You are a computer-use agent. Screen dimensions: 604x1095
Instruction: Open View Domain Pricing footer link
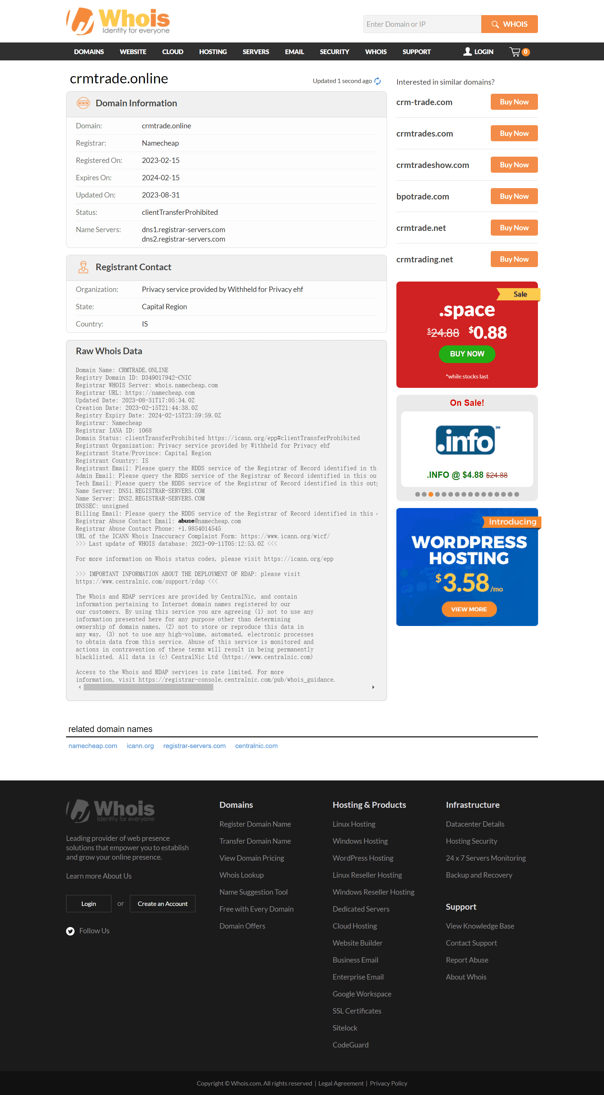pyautogui.click(x=252, y=858)
